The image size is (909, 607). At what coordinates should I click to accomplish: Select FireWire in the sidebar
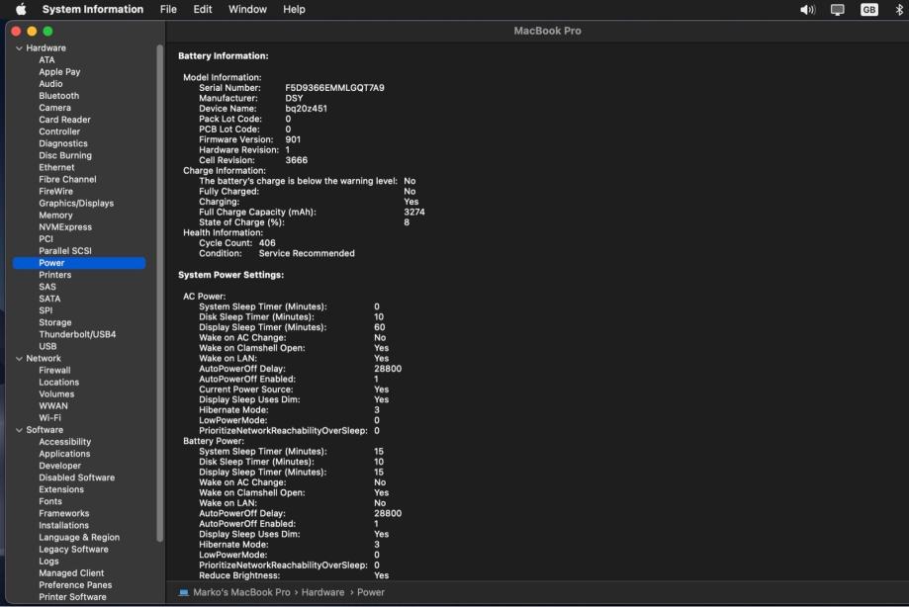click(55, 191)
